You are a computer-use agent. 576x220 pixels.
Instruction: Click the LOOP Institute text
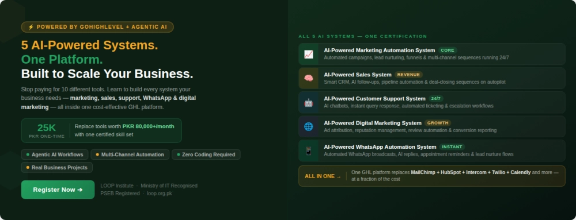click(x=117, y=186)
